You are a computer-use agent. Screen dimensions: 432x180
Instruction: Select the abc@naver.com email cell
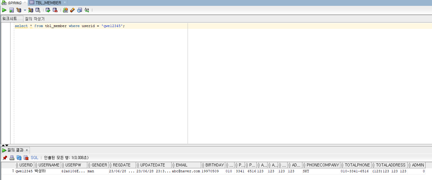click(186, 171)
